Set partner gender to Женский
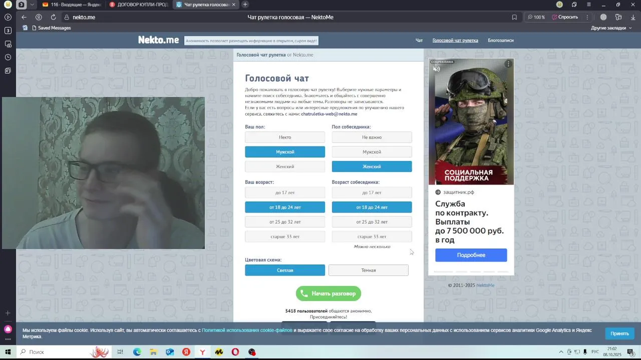The height and width of the screenshot is (360, 641). click(372, 166)
